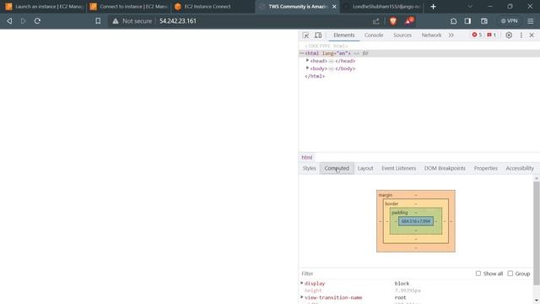Open DevTools settings gear
This screenshot has height=304, width=540.
(509, 35)
